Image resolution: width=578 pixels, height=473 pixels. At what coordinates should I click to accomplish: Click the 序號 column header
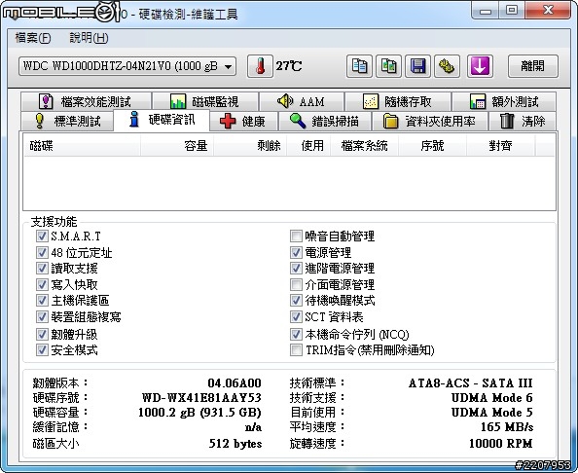click(432, 146)
